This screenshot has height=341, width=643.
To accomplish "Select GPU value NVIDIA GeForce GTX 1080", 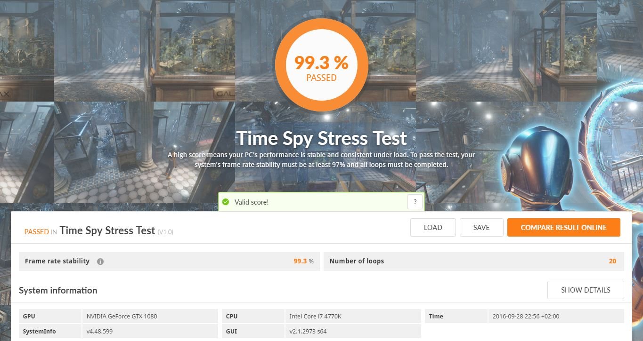I will pyautogui.click(x=122, y=317).
